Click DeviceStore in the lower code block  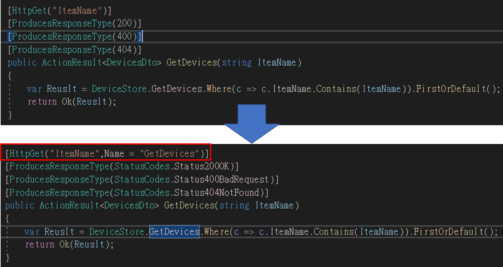(117, 232)
